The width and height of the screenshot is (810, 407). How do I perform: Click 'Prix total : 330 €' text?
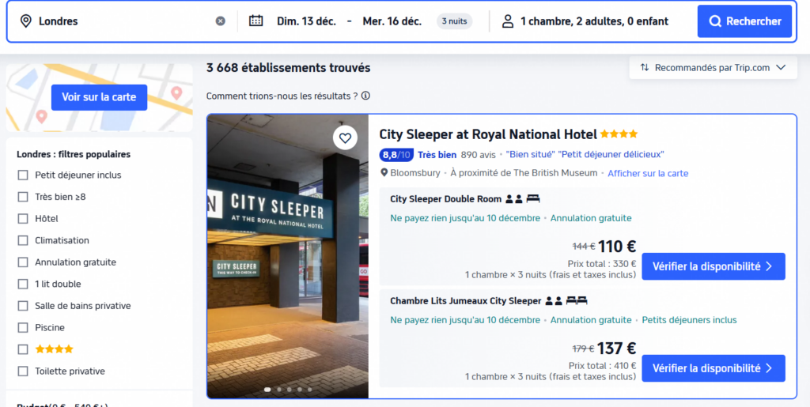click(x=602, y=264)
